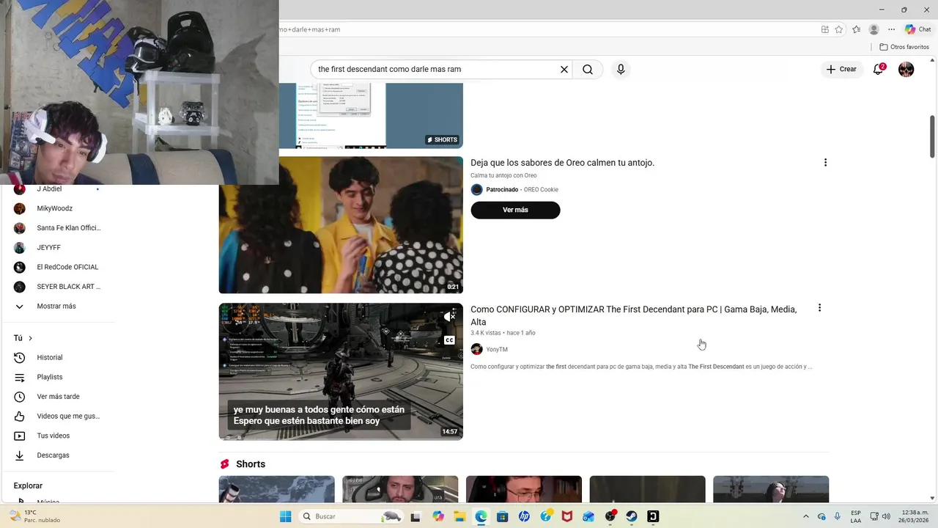The image size is (938, 528).
Task: Open the YouTube notifications bell
Action: coord(878,69)
